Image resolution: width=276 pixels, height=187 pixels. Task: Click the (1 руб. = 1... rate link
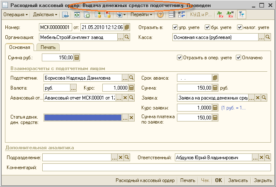click(x=233, y=108)
